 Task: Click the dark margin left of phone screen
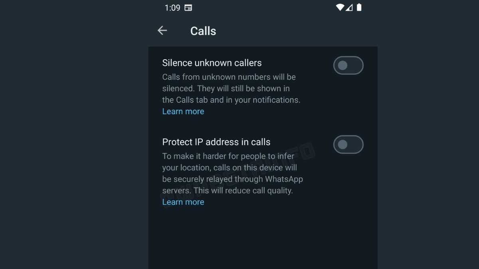(x=74, y=134)
